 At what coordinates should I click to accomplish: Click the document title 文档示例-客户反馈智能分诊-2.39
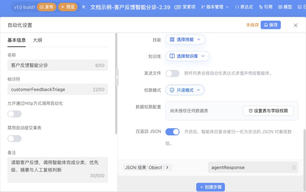(130, 7)
